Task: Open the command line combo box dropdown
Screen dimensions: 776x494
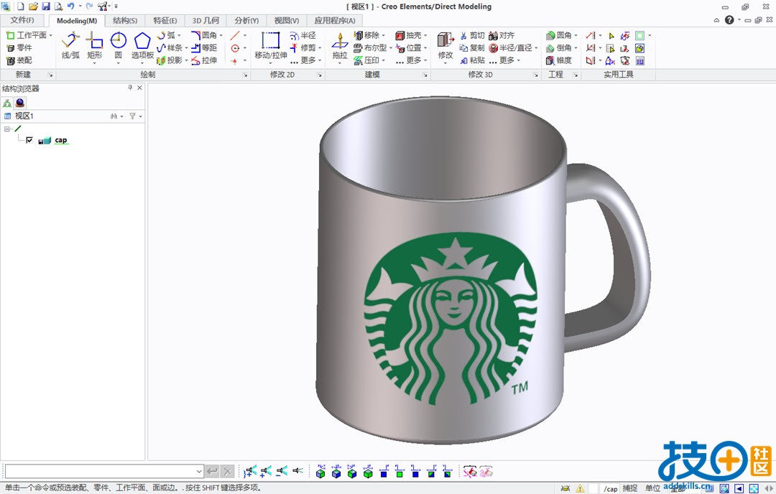Action: click(198, 471)
